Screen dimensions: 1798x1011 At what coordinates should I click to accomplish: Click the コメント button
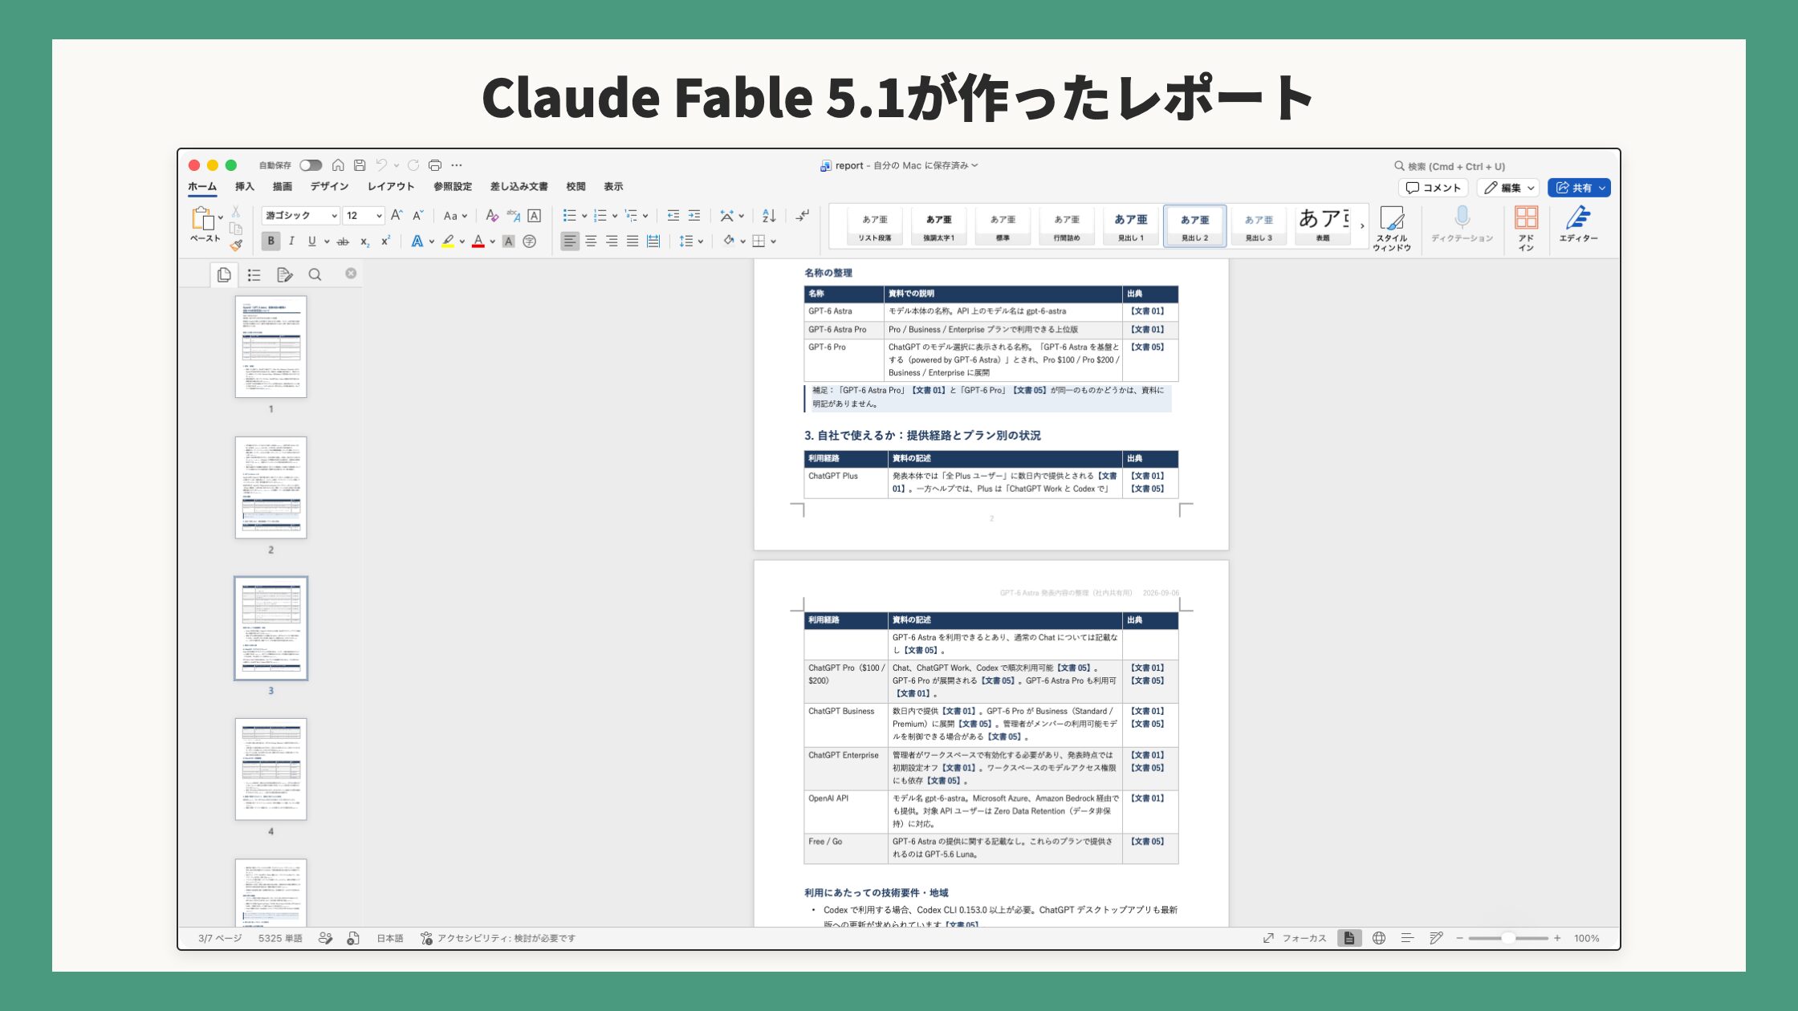click(1434, 188)
